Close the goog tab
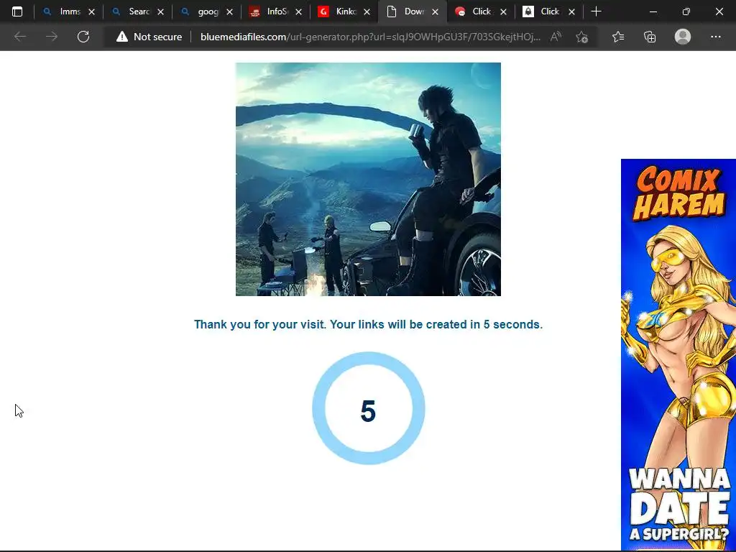Viewport: 736px width, 552px height. (x=229, y=11)
